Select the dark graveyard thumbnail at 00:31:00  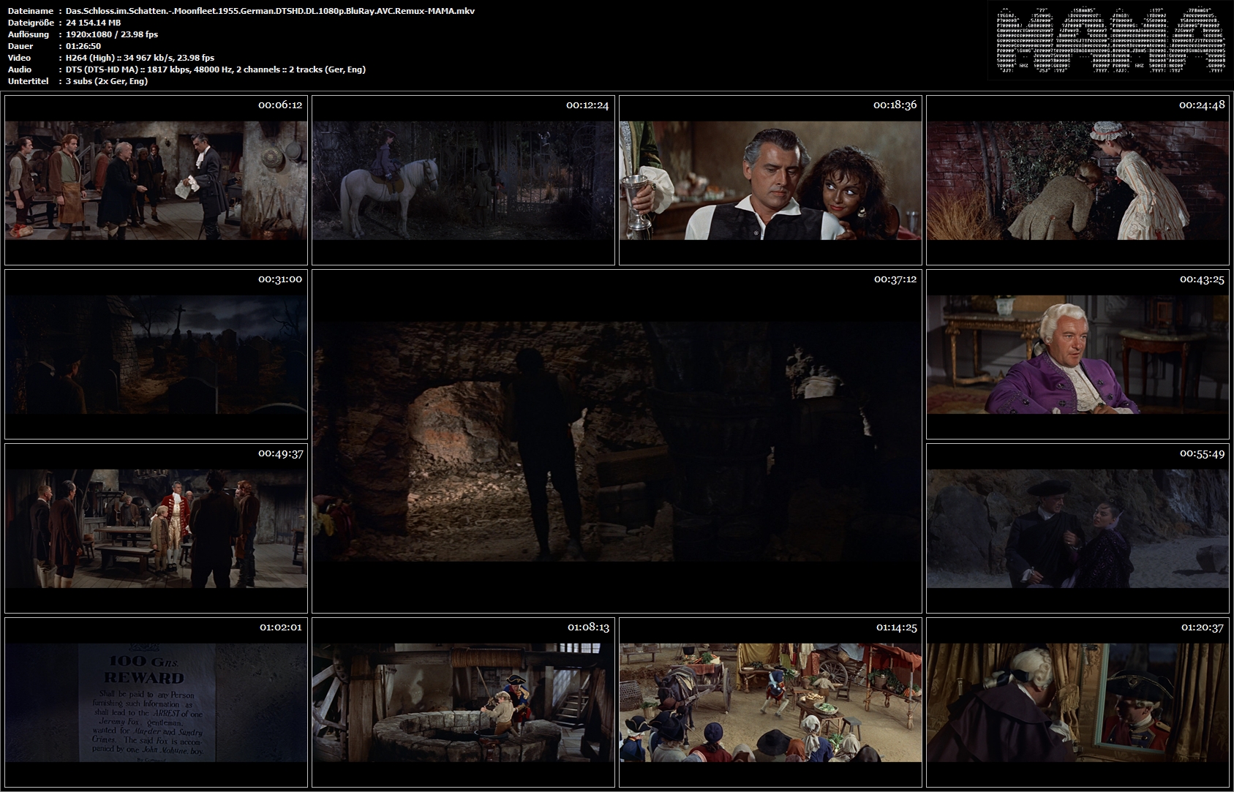156,354
